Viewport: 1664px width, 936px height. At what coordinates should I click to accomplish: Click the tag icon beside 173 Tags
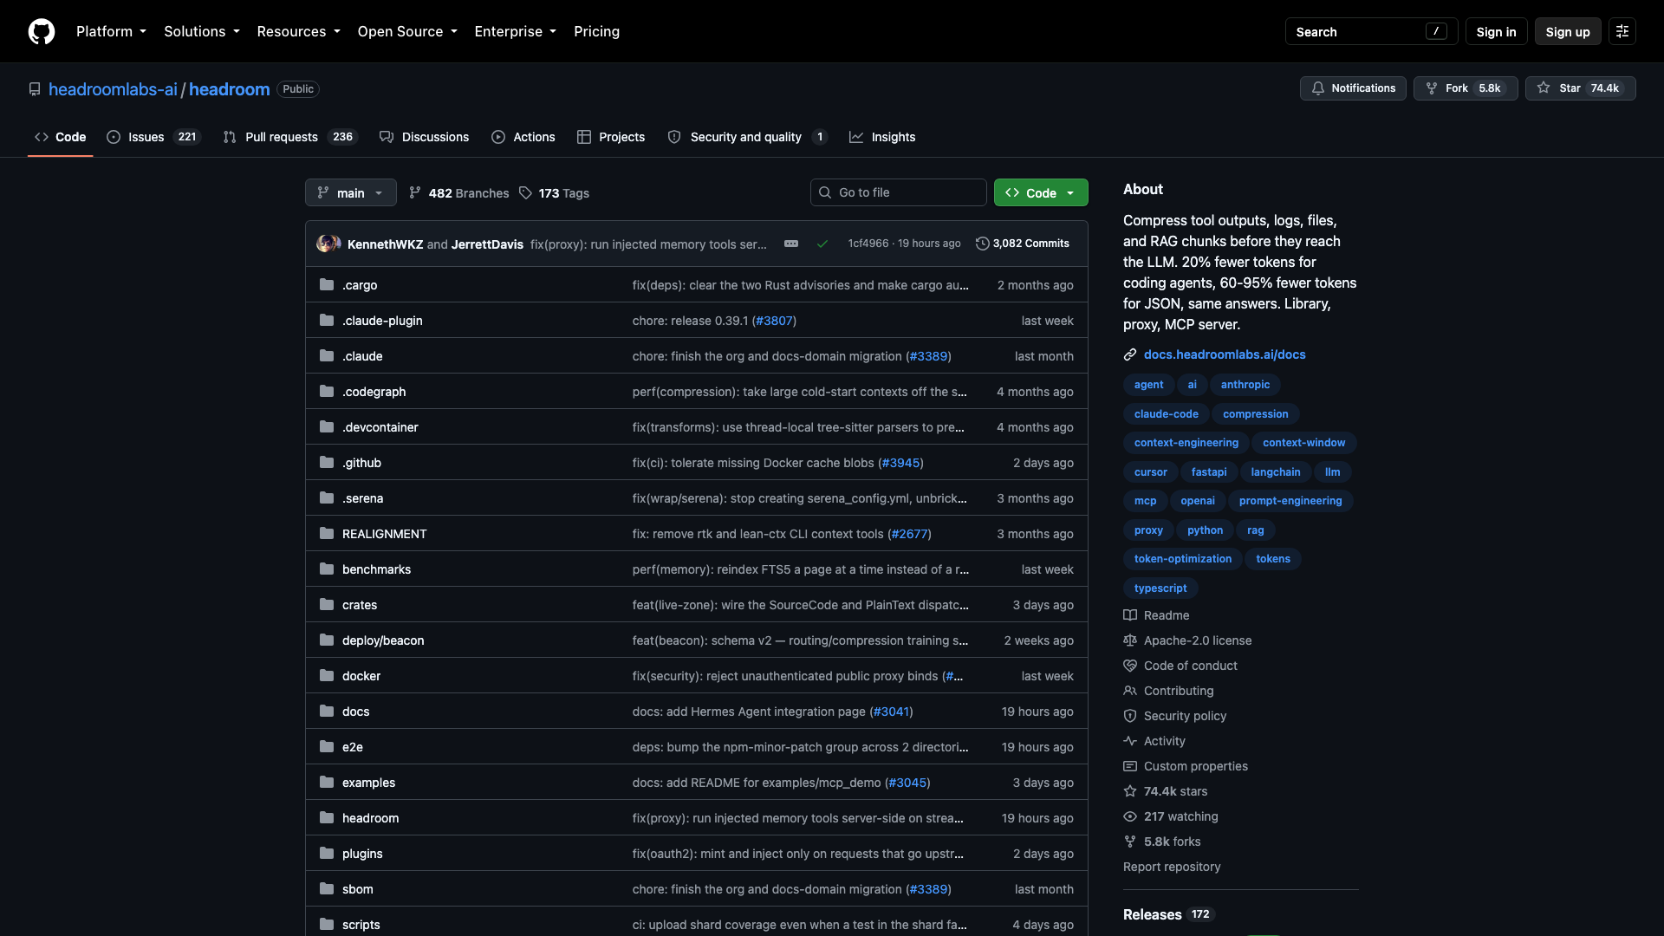point(525,192)
